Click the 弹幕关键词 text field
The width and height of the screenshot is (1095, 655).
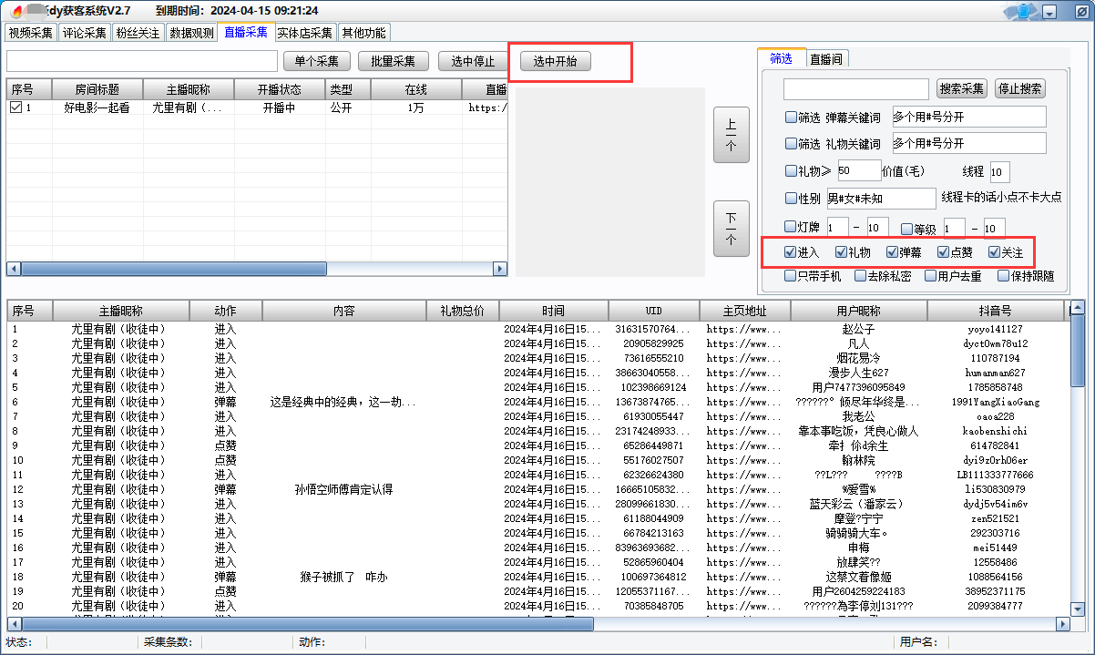968,117
